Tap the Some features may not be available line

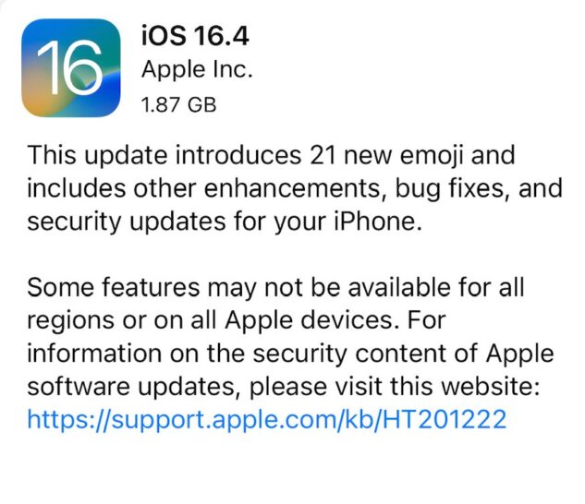pyautogui.click(x=275, y=287)
